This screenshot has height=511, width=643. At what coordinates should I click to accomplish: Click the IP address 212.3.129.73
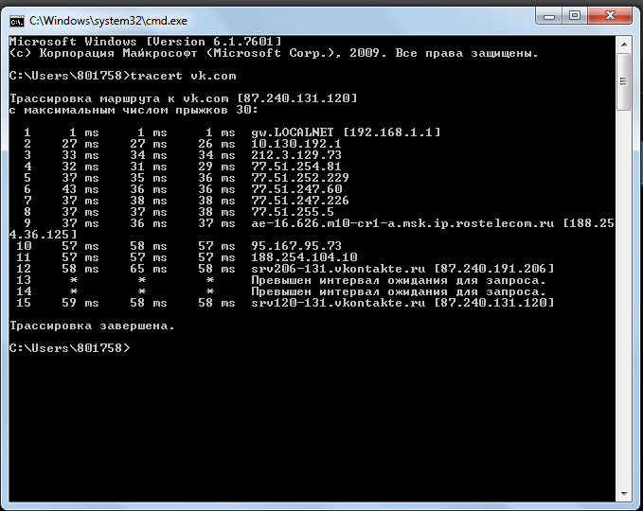[296, 155]
